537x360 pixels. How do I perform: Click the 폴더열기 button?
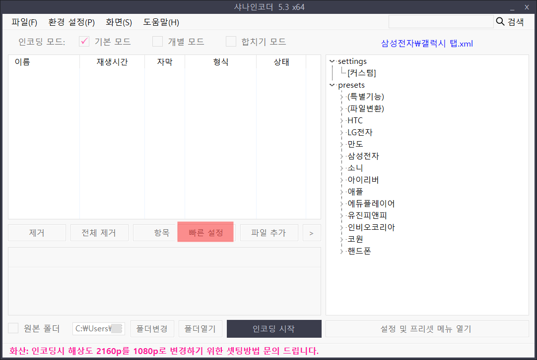(201, 329)
